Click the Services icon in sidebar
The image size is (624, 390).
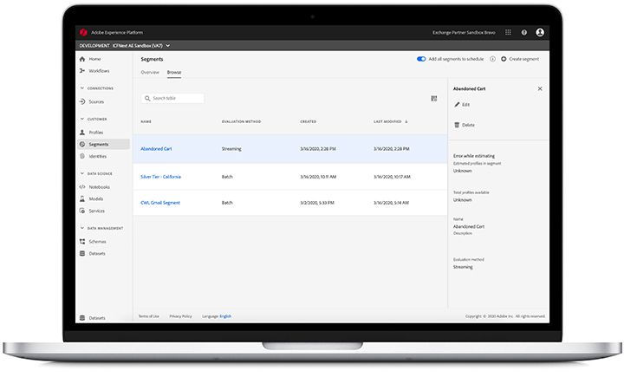[82, 211]
